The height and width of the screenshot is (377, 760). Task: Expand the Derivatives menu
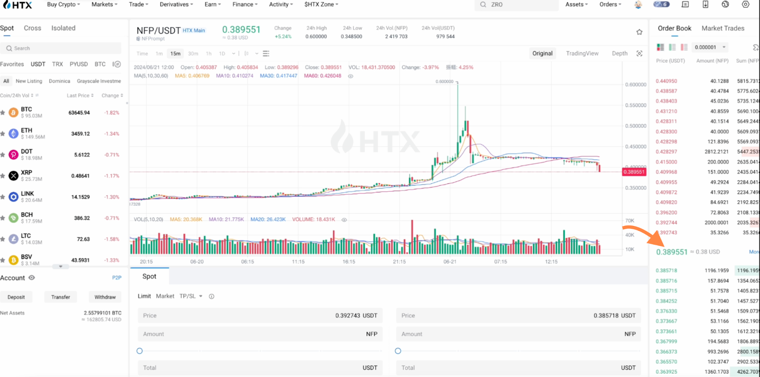pos(176,4)
